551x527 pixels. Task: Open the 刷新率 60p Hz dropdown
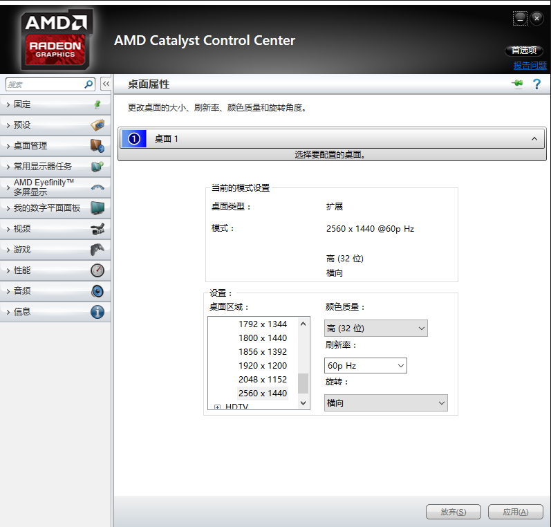[366, 366]
